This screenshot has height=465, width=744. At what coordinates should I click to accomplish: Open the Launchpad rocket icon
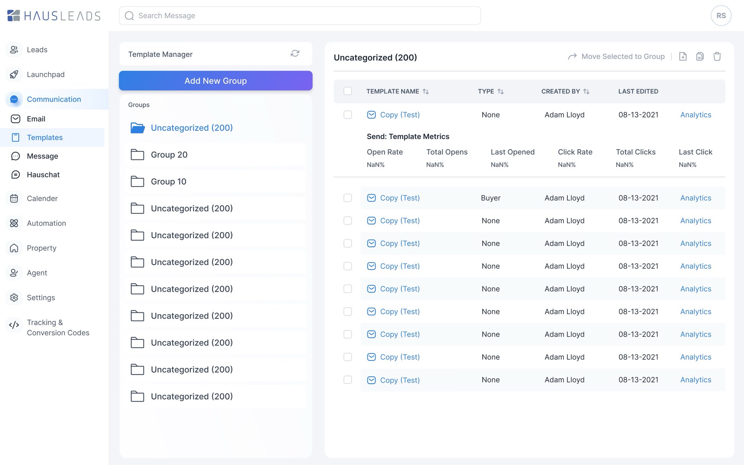coord(14,74)
